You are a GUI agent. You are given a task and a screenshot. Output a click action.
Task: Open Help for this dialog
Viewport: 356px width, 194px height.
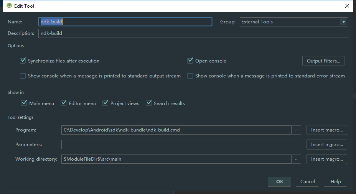[x=335, y=181]
